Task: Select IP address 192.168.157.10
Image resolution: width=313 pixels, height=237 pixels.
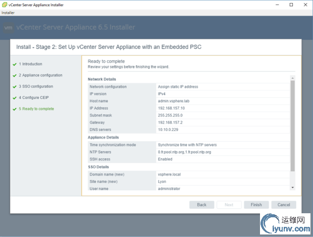Action: (x=171, y=108)
